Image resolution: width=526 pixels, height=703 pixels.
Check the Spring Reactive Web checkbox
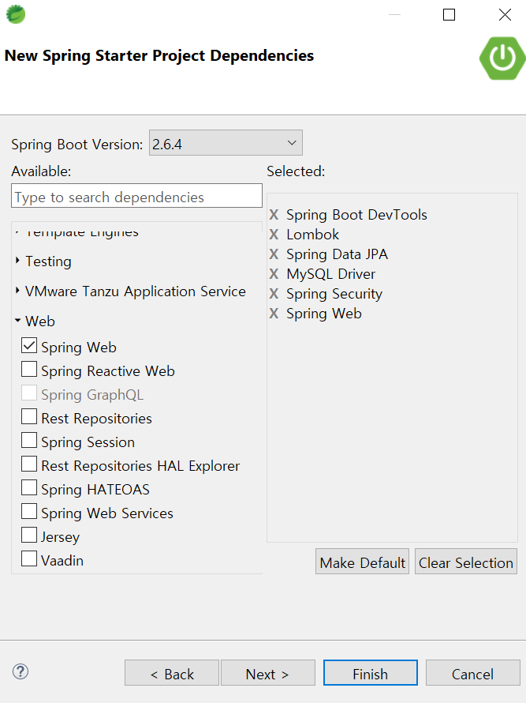click(29, 370)
